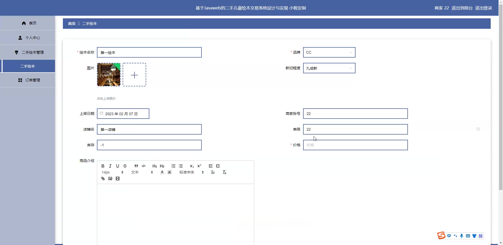
Task: Click 退出到前台 in the header
Action: [x=462, y=8]
